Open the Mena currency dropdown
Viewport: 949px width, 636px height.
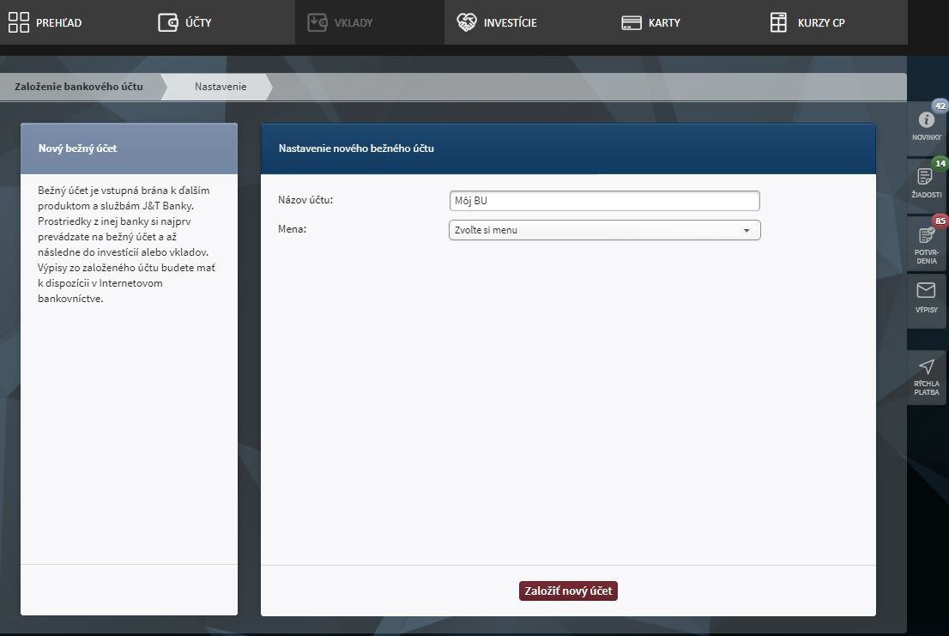coord(604,230)
